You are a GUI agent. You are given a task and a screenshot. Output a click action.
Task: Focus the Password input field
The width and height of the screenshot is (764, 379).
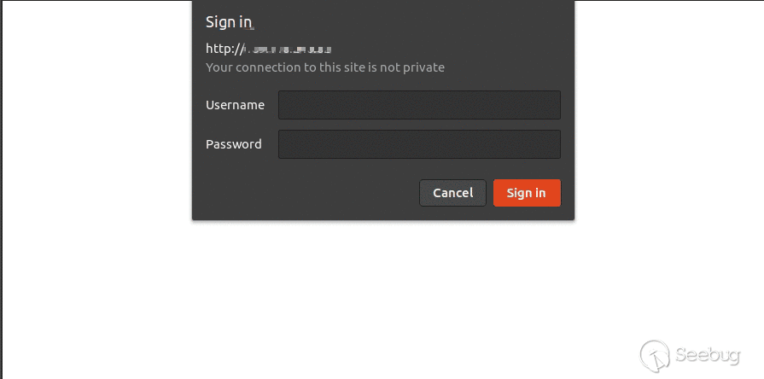pos(419,144)
